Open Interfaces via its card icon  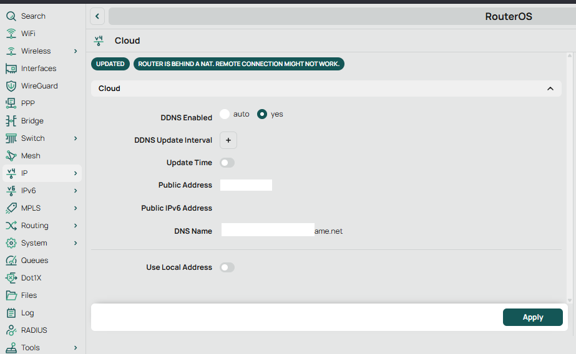tap(11, 69)
